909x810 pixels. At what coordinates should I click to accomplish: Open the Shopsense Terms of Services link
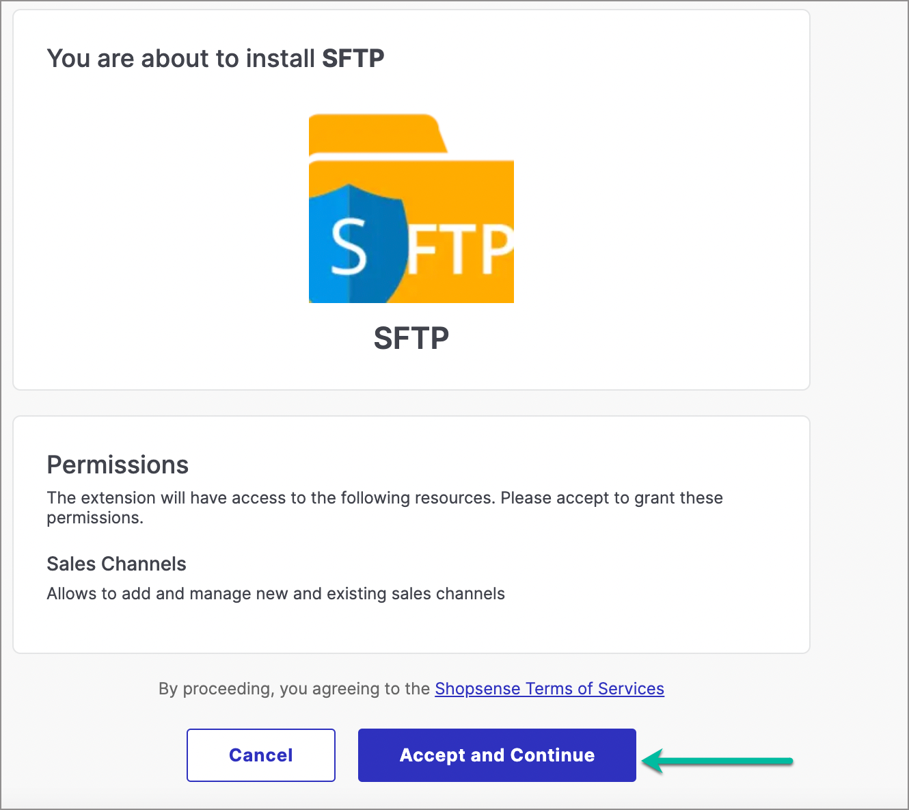pyautogui.click(x=550, y=688)
